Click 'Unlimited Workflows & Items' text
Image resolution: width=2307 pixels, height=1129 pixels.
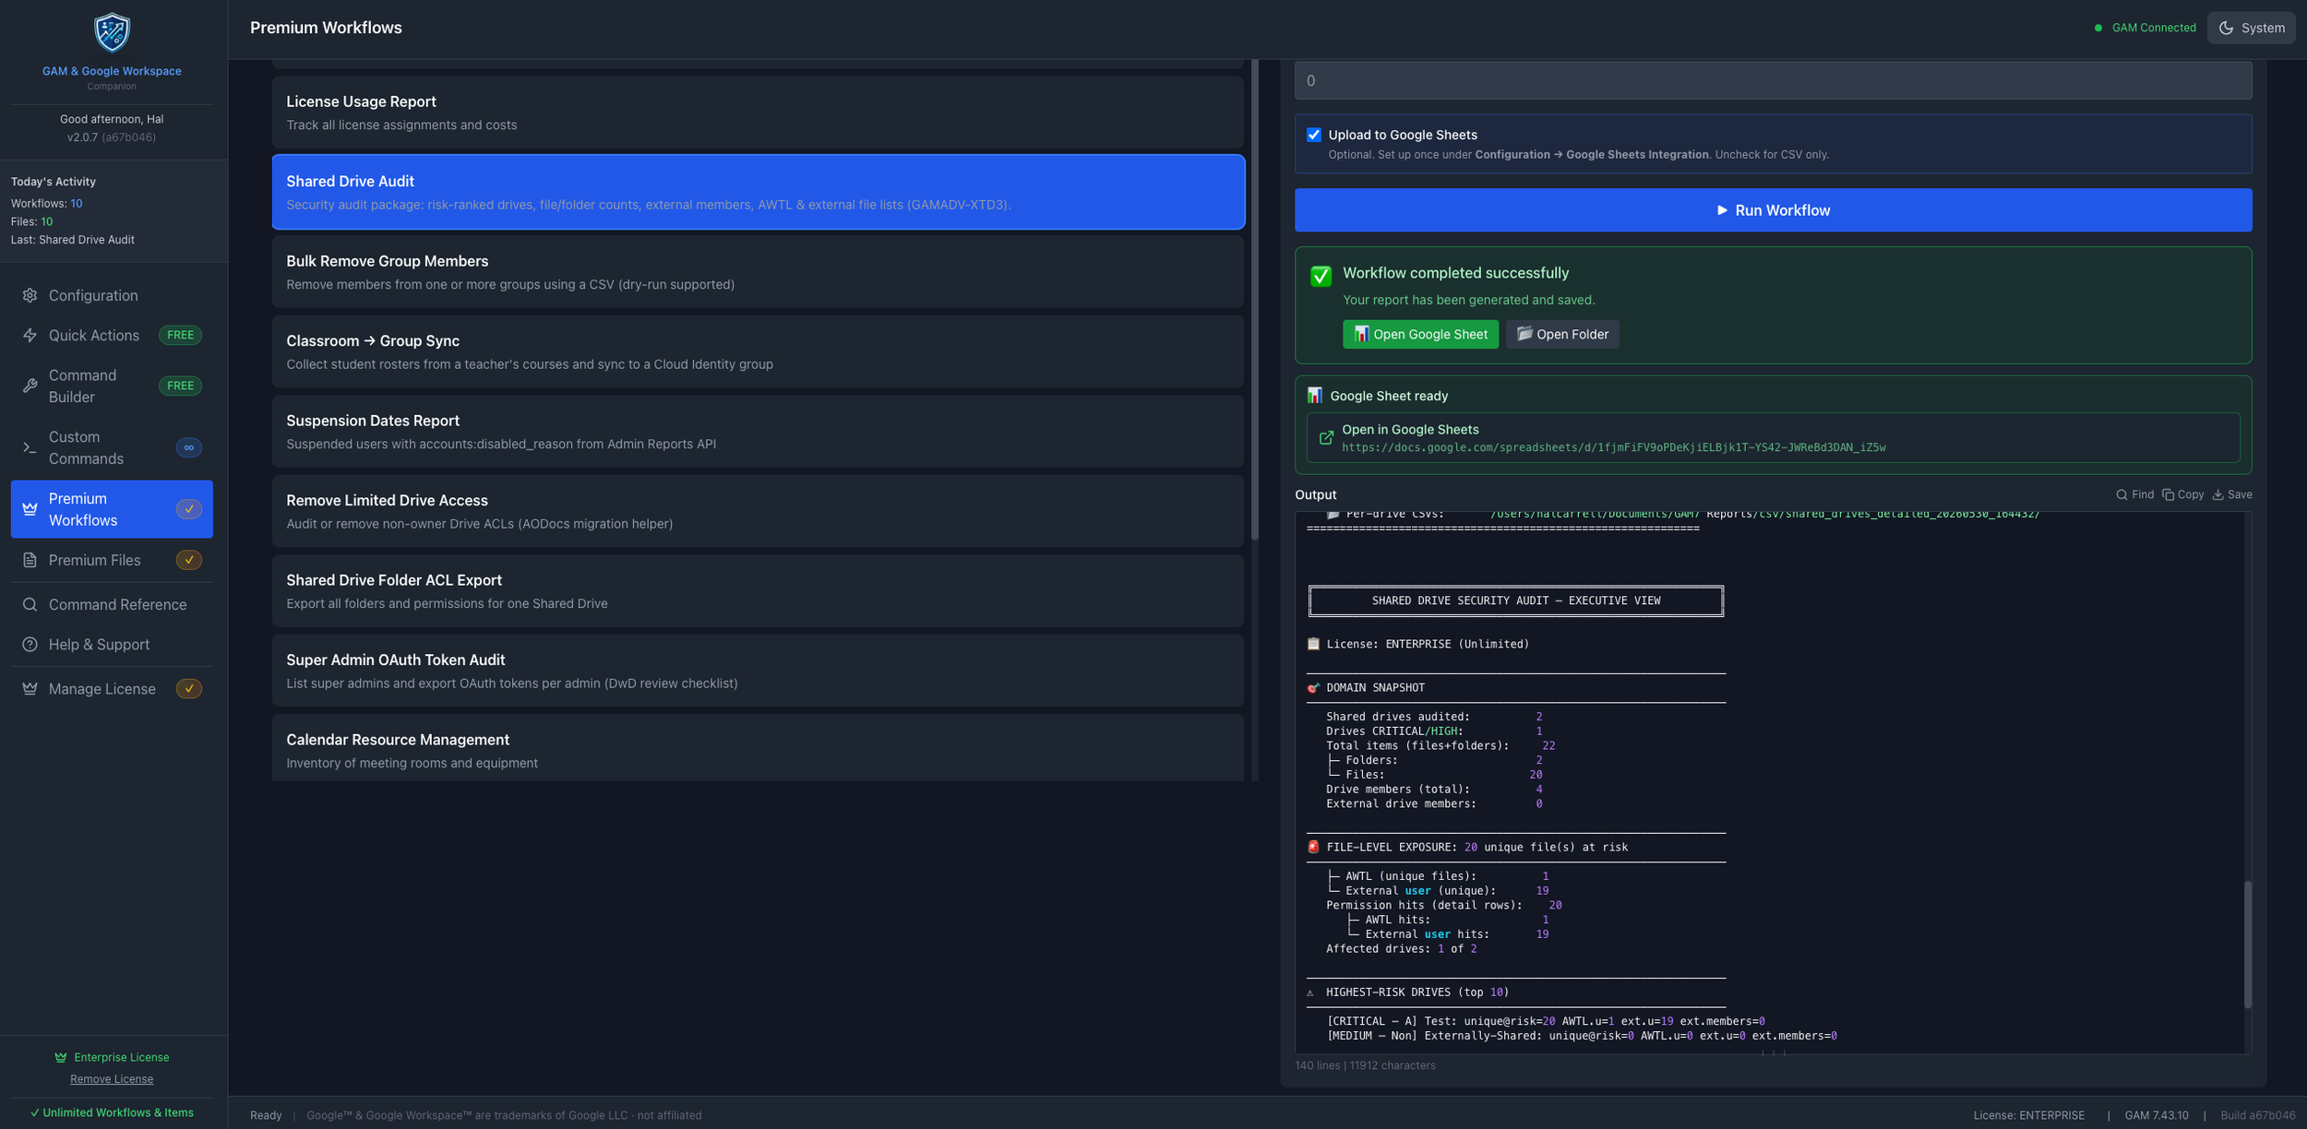(x=118, y=1112)
